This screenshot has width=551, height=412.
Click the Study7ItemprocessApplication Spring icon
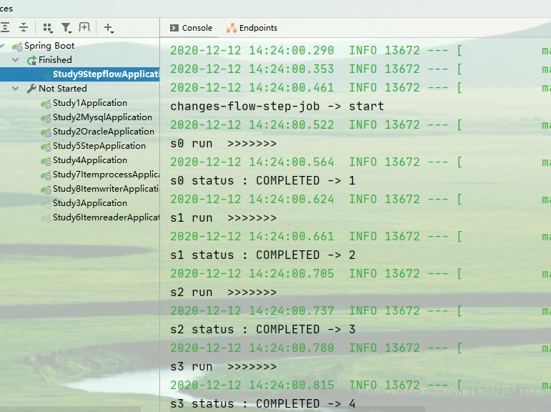click(x=46, y=175)
